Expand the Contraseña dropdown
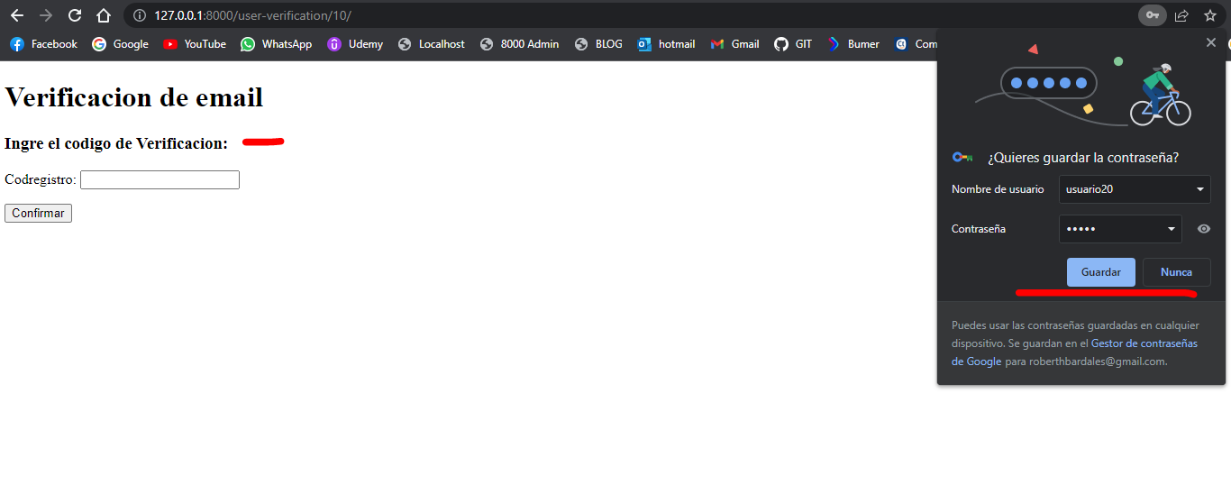The image size is (1231, 485). pos(1172,229)
